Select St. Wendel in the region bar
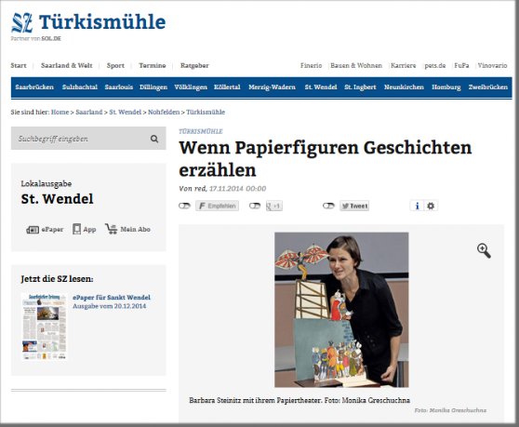 point(321,87)
